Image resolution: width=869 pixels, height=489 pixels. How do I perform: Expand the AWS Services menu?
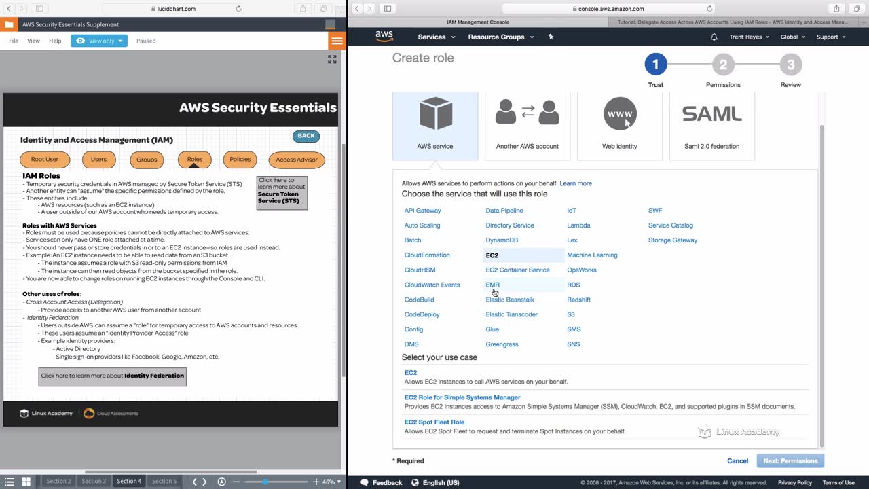(435, 37)
